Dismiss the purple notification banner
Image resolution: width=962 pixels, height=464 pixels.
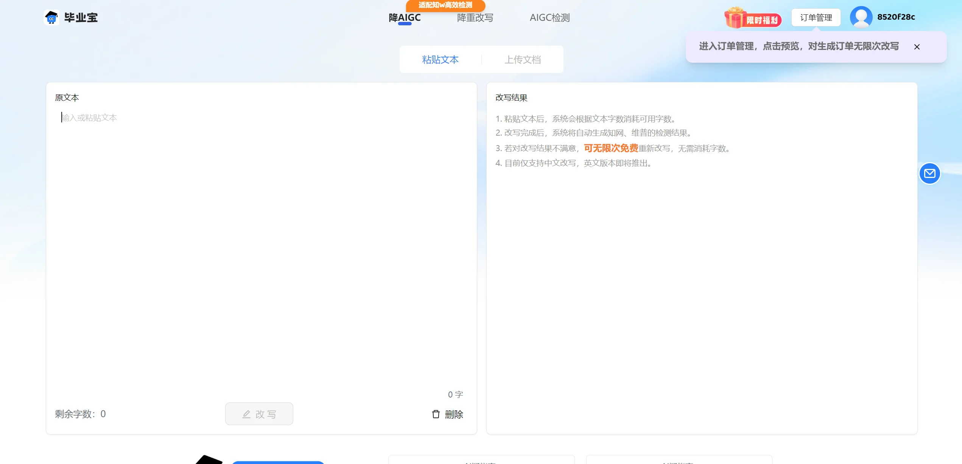(x=917, y=46)
